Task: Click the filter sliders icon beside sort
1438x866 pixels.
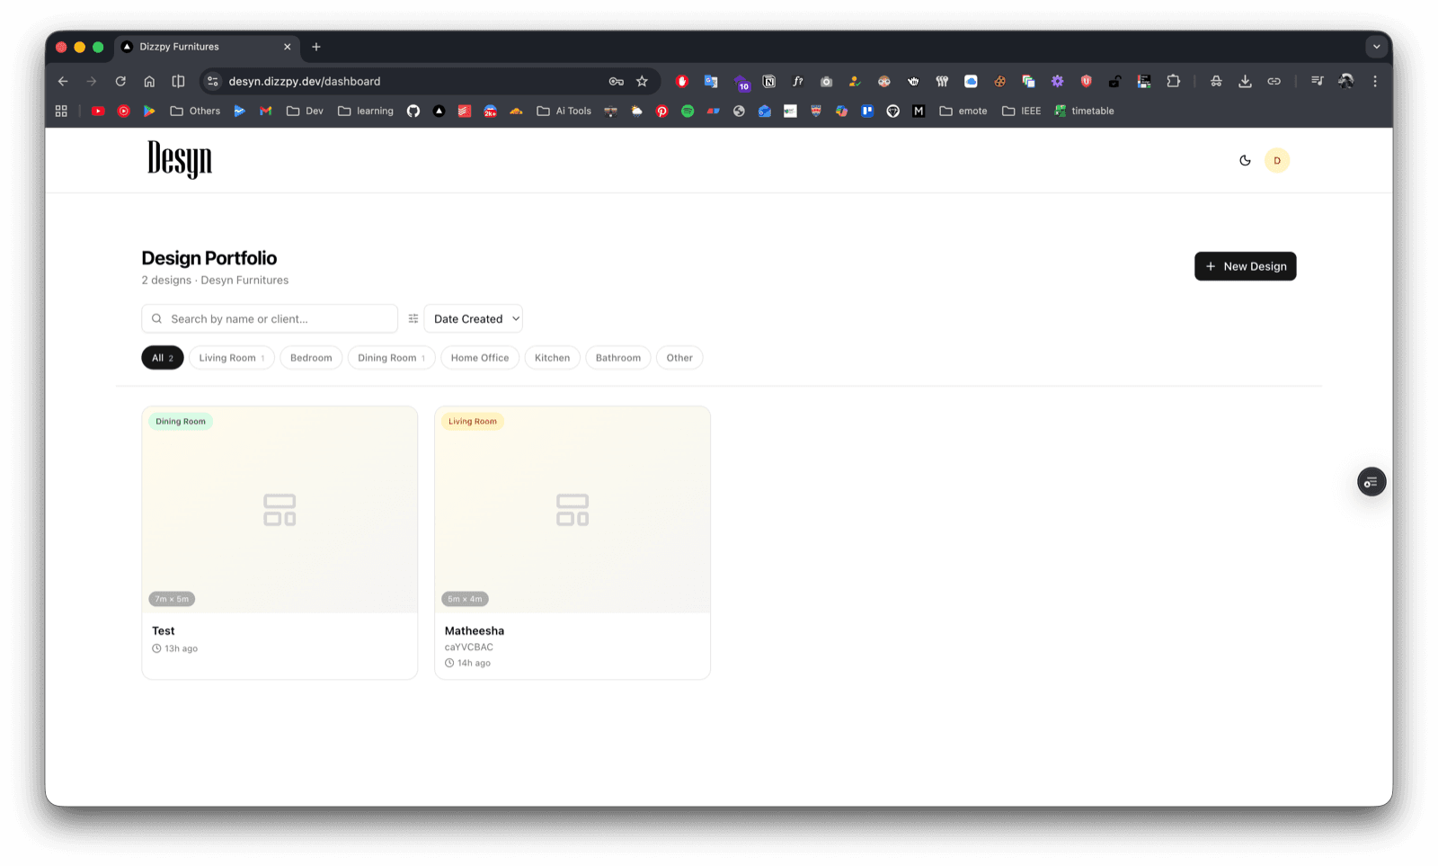Action: point(413,318)
